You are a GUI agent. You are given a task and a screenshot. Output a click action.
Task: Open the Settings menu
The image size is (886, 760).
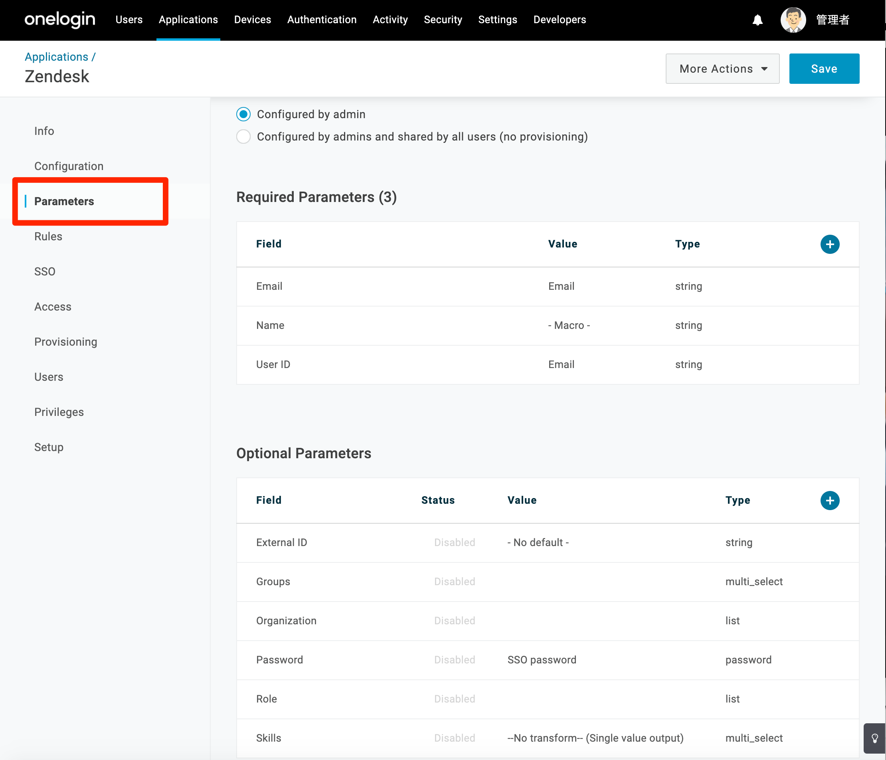[x=497, y=20]
